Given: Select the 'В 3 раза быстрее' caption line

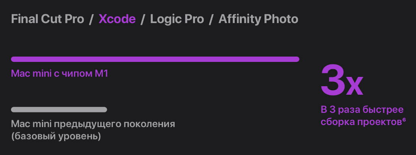Looking at the screenshot, I should [x=362, y=110].
